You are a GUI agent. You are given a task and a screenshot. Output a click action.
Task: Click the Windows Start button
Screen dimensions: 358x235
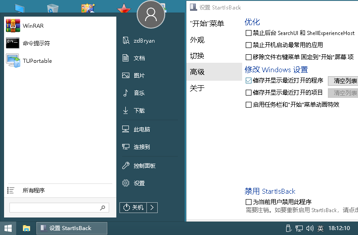(x=8, y=228)
